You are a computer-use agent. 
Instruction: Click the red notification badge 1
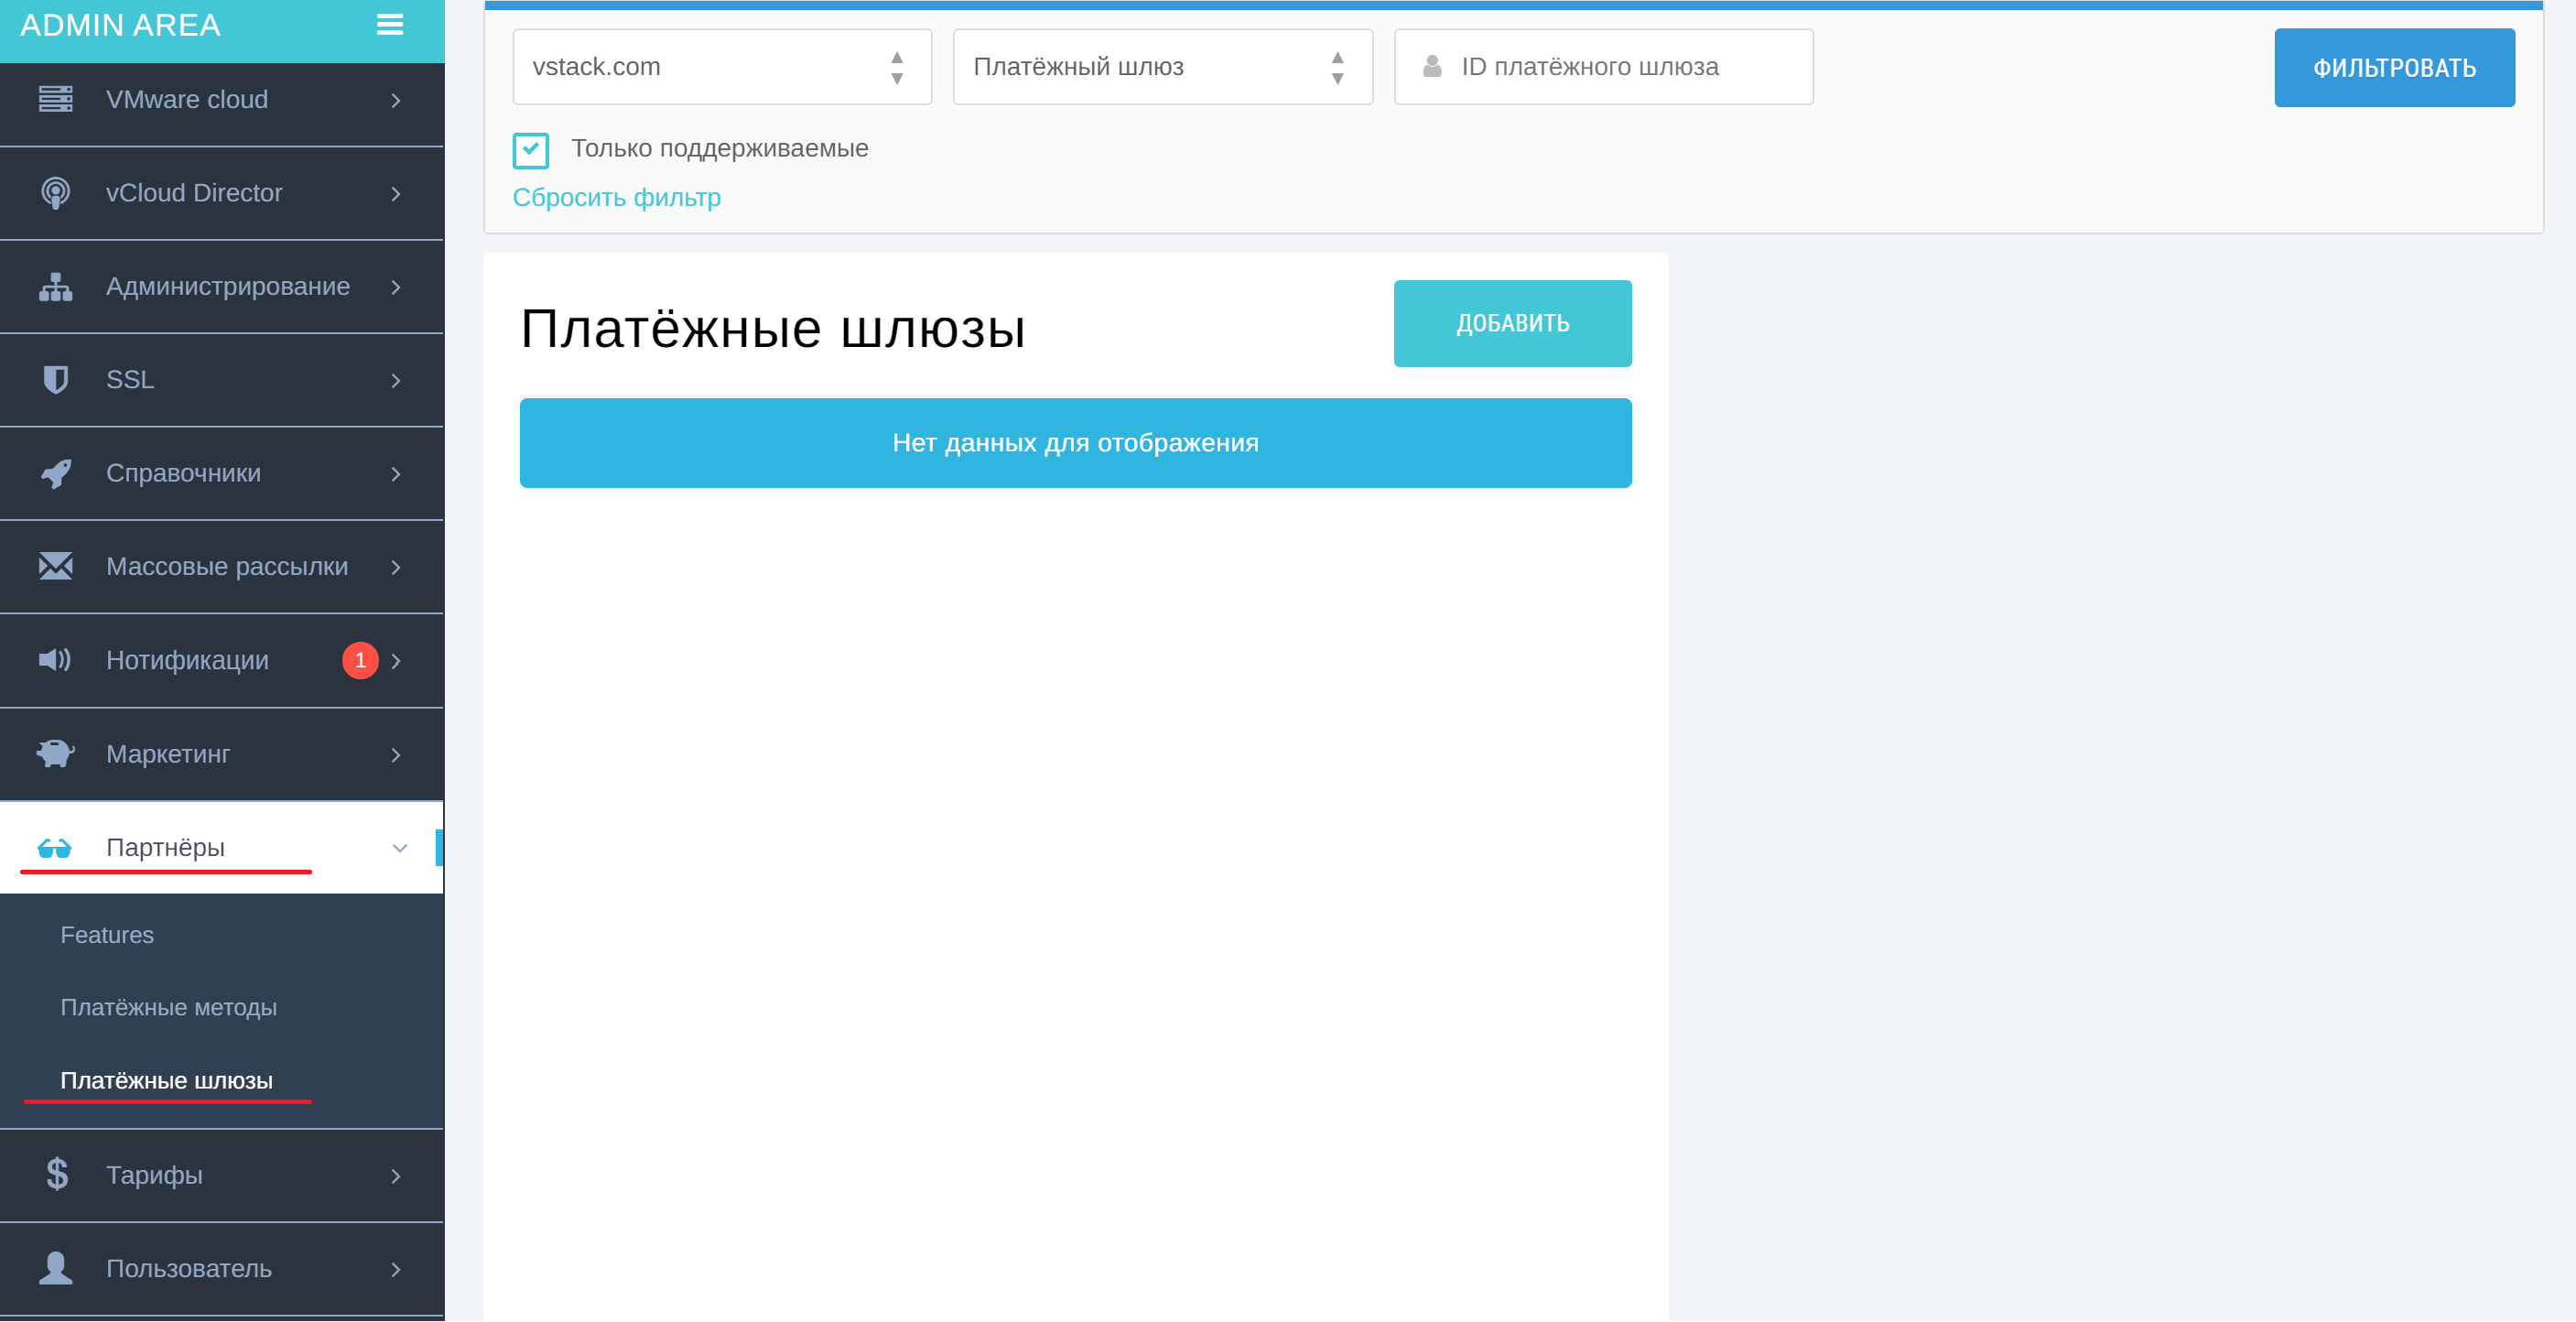(x=360, y=660)
